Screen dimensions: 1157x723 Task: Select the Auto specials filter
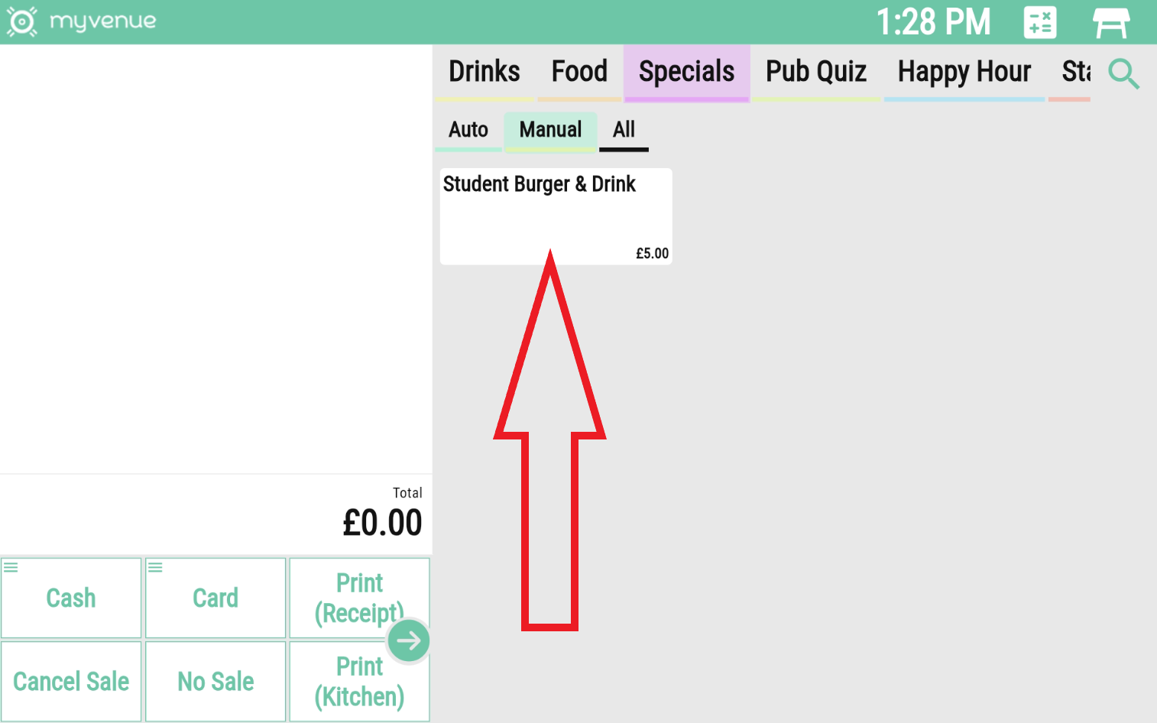coord(468,130)
